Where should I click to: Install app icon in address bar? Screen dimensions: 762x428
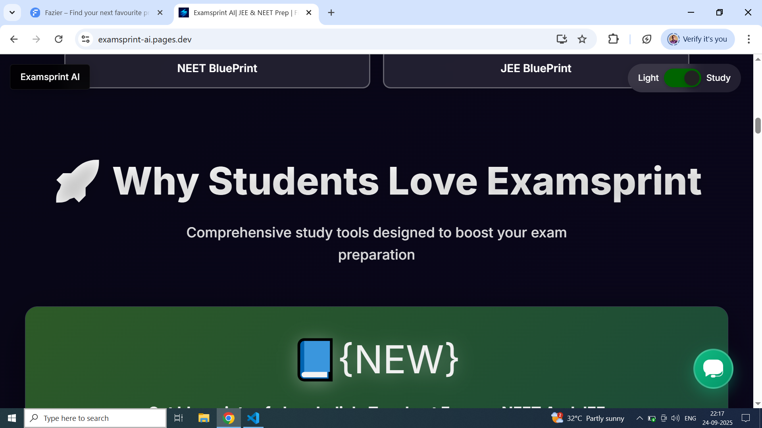pyautogui.click(x=562, y=39)
